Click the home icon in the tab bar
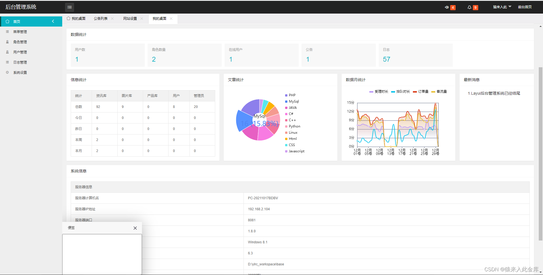Screen dimensions: 543x275 68,18
